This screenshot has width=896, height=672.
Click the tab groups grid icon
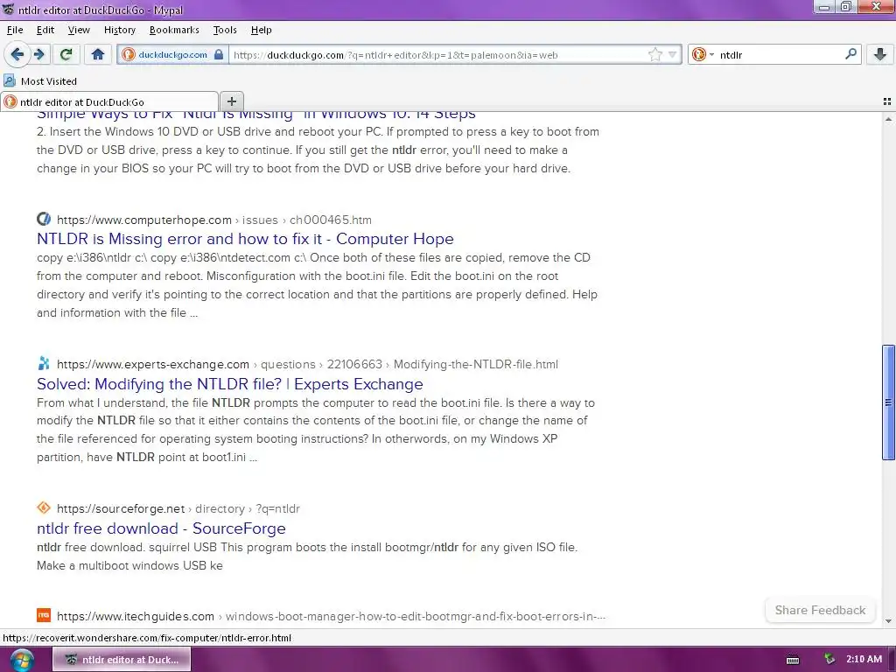point(887,101)
